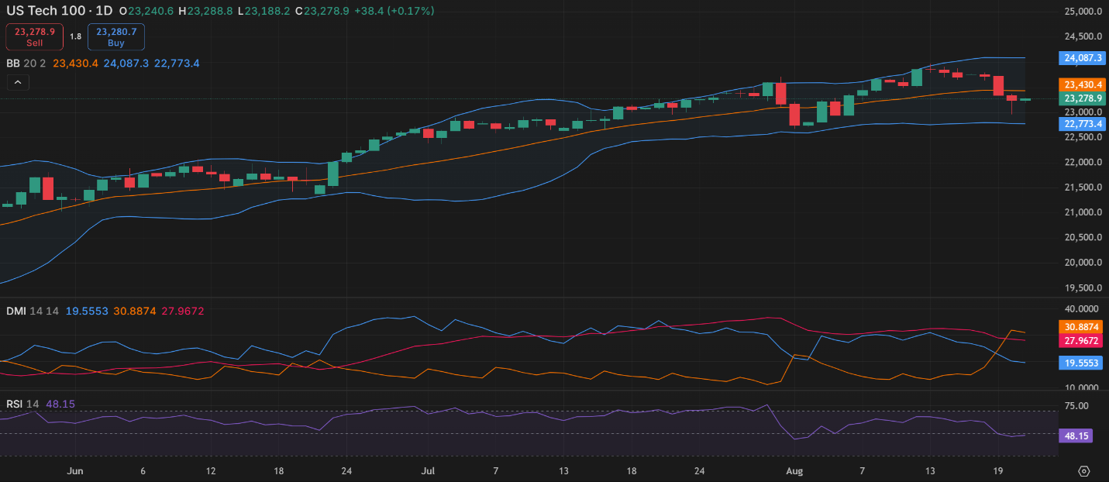Click the 22,773.4 blue price scale label
The height and width of the screenshot is (482, 1109).
1083,124
